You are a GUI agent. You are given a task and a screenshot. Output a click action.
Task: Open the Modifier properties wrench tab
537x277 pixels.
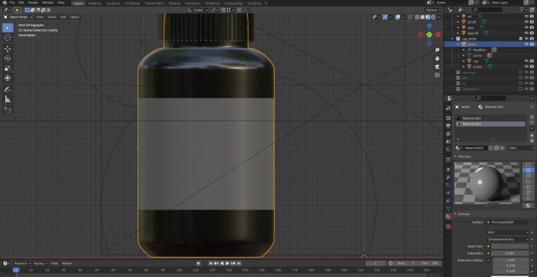448,177
